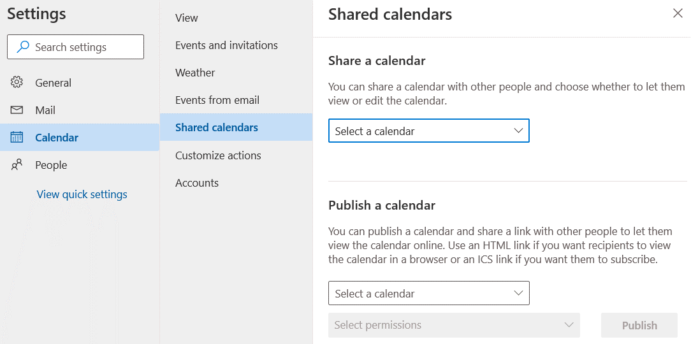Viewport: 691px width, 344px height.
Task: Open the Select permissions dropdown
Action: pyautogui.click(x=454, y=325)
